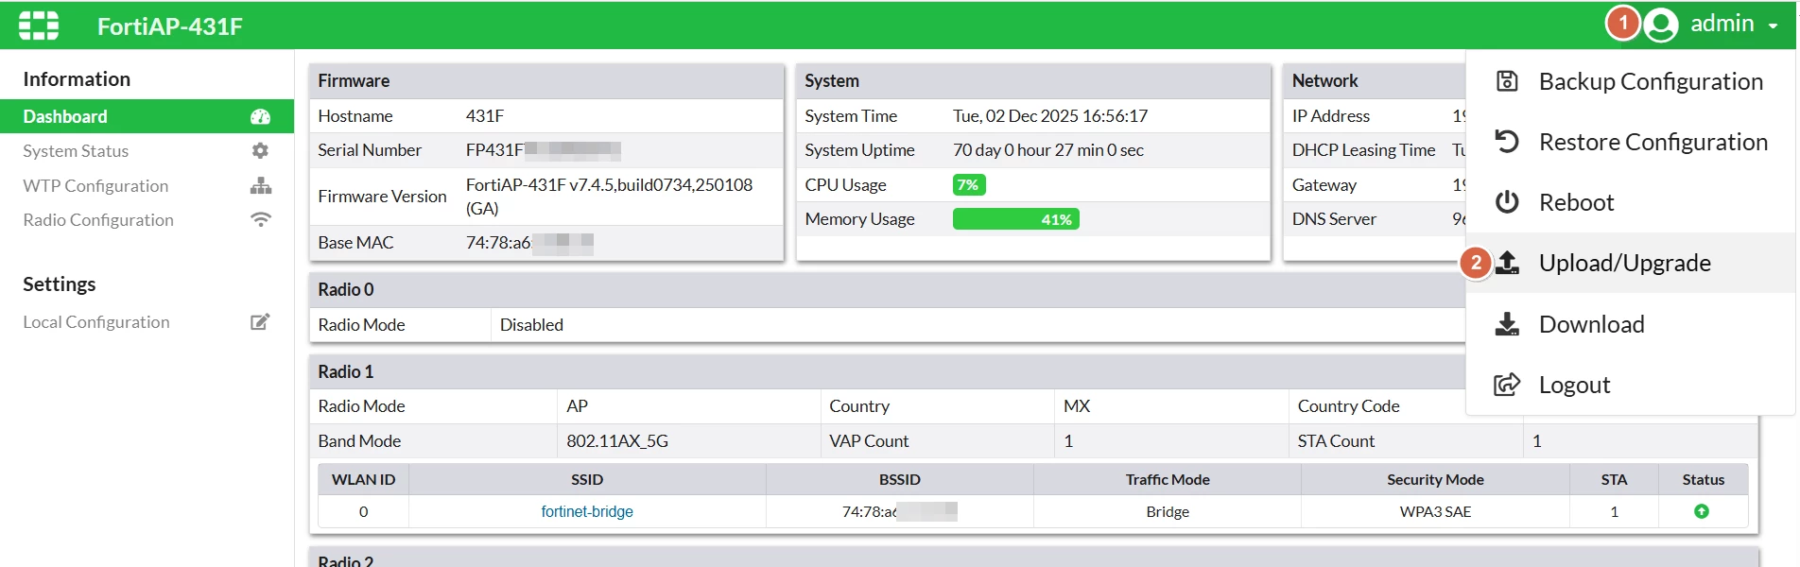Click the Backup Configuration floppy disk icon
Screen dimensions: 1800x567
click(1507, 81)
